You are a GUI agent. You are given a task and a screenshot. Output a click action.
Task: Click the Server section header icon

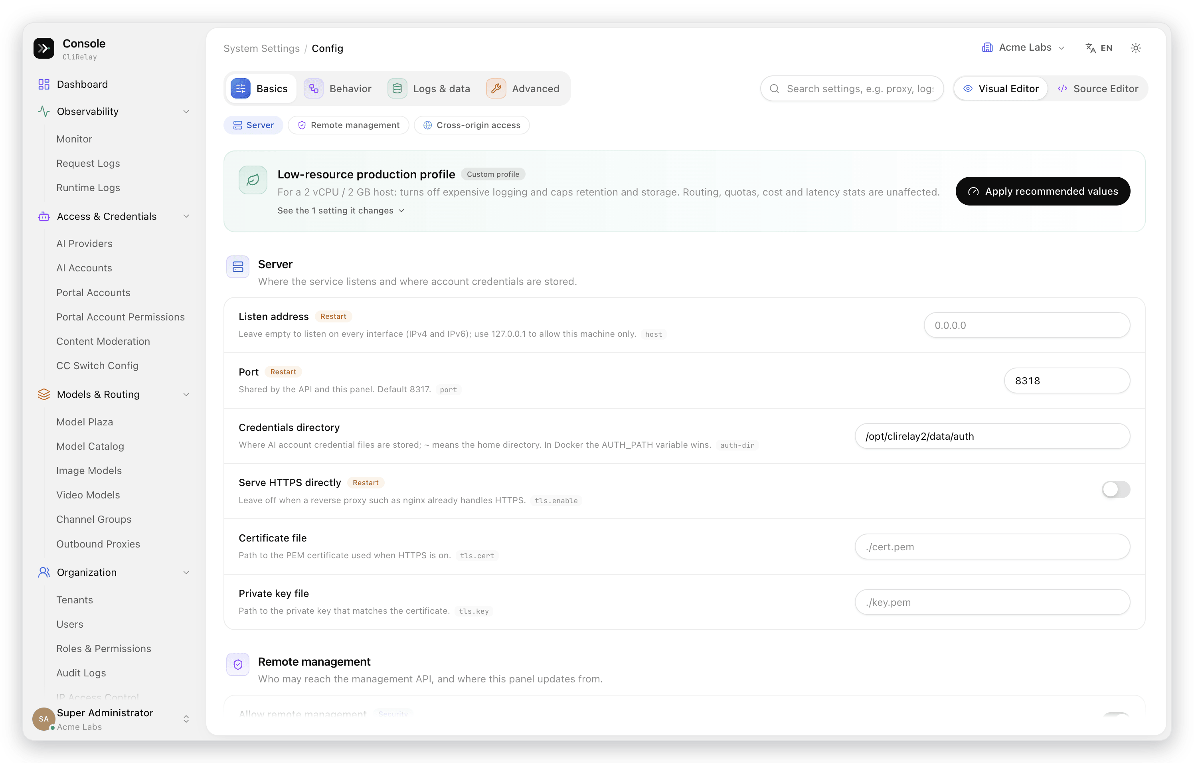click(x=238, y=267)
